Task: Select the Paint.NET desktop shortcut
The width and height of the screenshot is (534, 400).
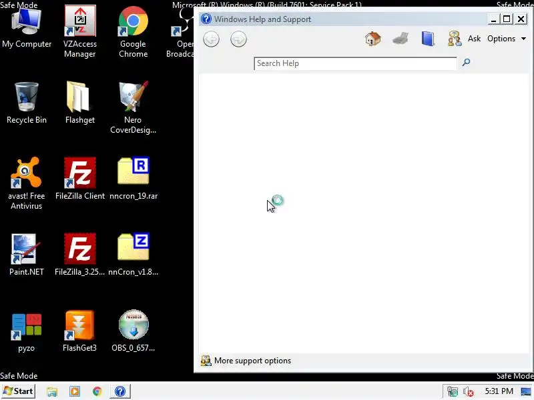Action: (27, 255)
